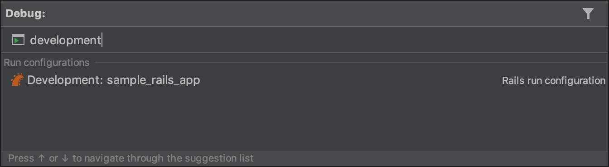Viewport: 609px width, 167px height.
Task: Click the blank space between the result name and type label
Action: (351, 80)
